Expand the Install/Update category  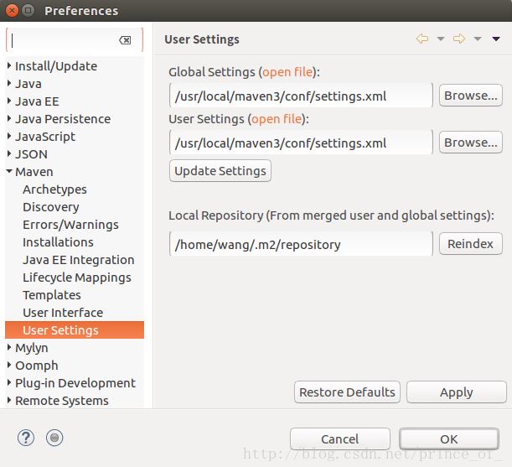[9, 66]
